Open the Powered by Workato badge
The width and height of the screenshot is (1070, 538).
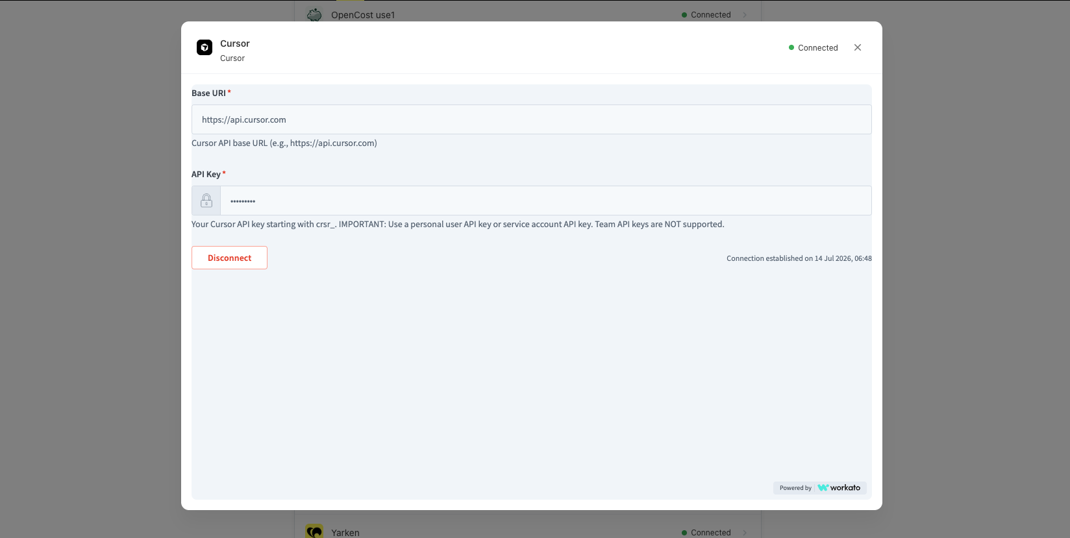tap(819, 487)
